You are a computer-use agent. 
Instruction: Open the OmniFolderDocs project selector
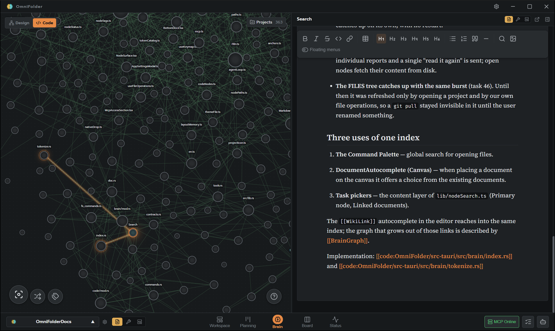[52, 322]
